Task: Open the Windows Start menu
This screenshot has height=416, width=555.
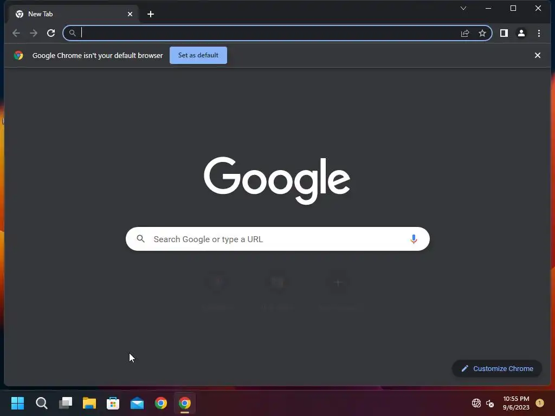Action: [x=17, y=403]
